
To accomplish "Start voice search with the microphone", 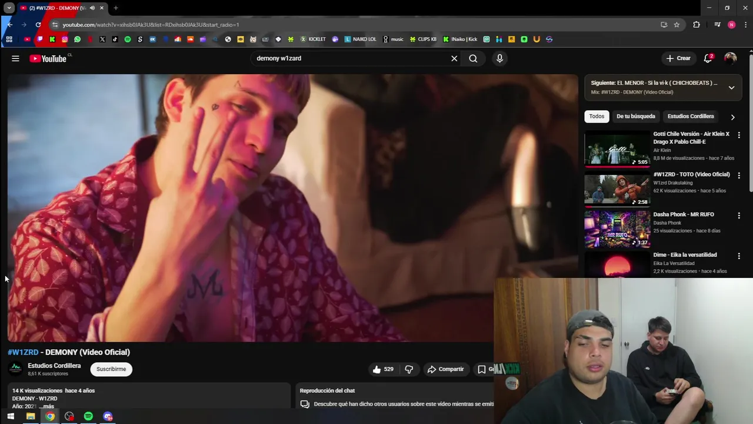I will point(499,58).
